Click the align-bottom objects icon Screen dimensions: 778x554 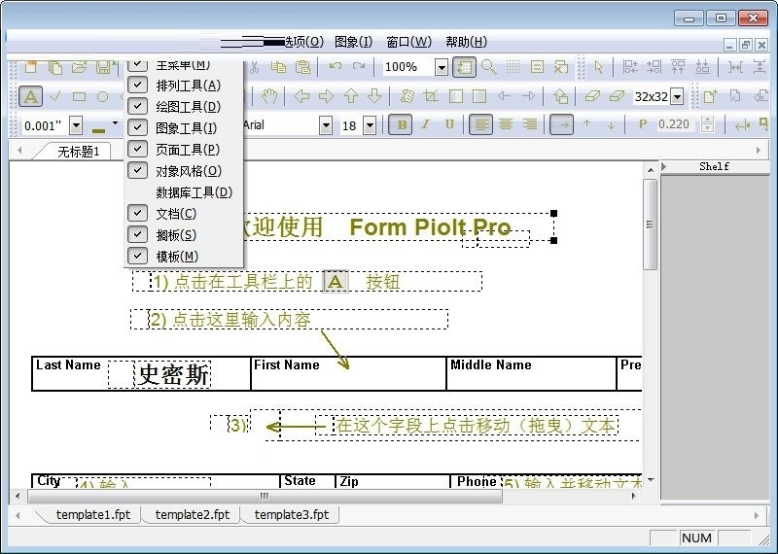(702, 67)
